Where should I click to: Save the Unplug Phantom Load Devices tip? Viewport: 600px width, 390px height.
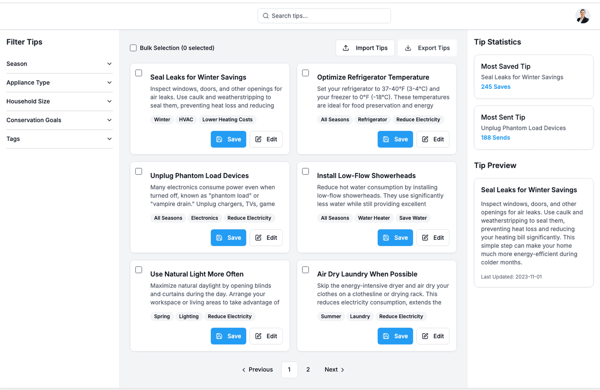coord(228,238)
